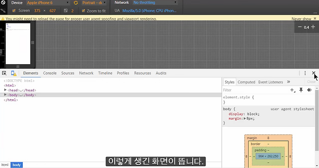319x168 pixels.
Task: Edit screen width value 375
Action: click(37, 11)
